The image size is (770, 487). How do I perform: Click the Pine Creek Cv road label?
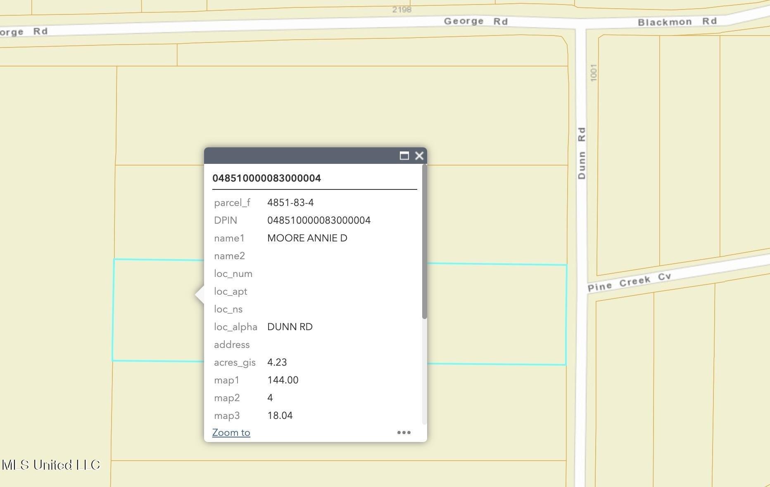click(x=630, y=282)
